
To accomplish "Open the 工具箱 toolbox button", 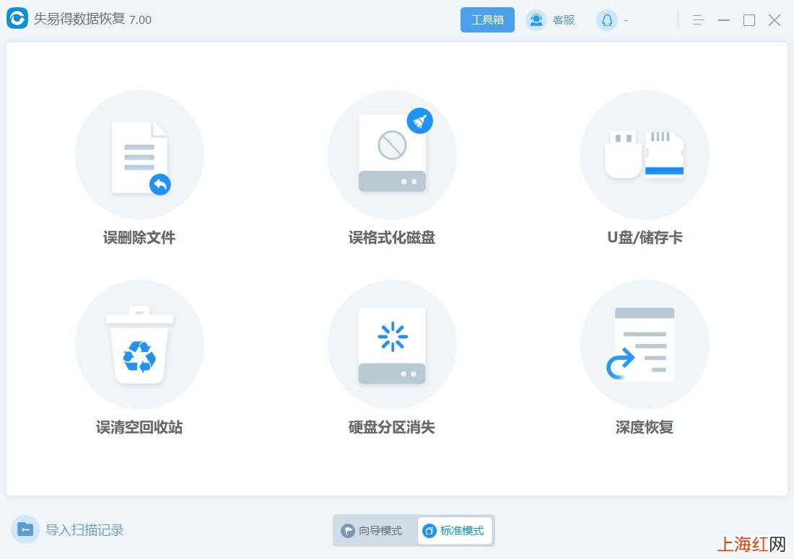I will (x=487, y=19).
